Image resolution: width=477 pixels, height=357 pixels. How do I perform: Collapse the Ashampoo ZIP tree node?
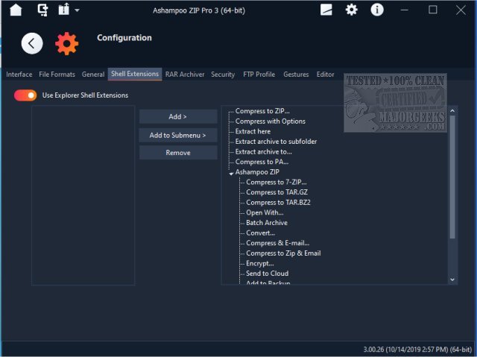231,174
